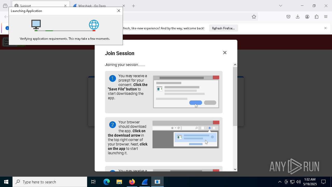Open the Windows Start menu

(x=6, y=182)
